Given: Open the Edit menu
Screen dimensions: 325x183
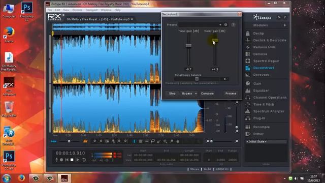Looking at the screenshot, I should (x=57, y=10).
